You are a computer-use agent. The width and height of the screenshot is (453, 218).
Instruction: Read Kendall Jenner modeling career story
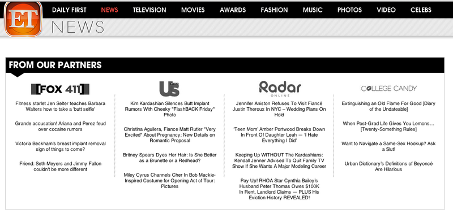[x=279, y=161]
